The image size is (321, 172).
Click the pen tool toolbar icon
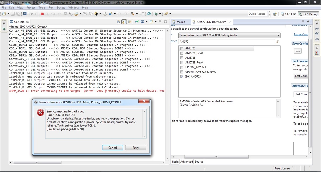pos(166,14)
